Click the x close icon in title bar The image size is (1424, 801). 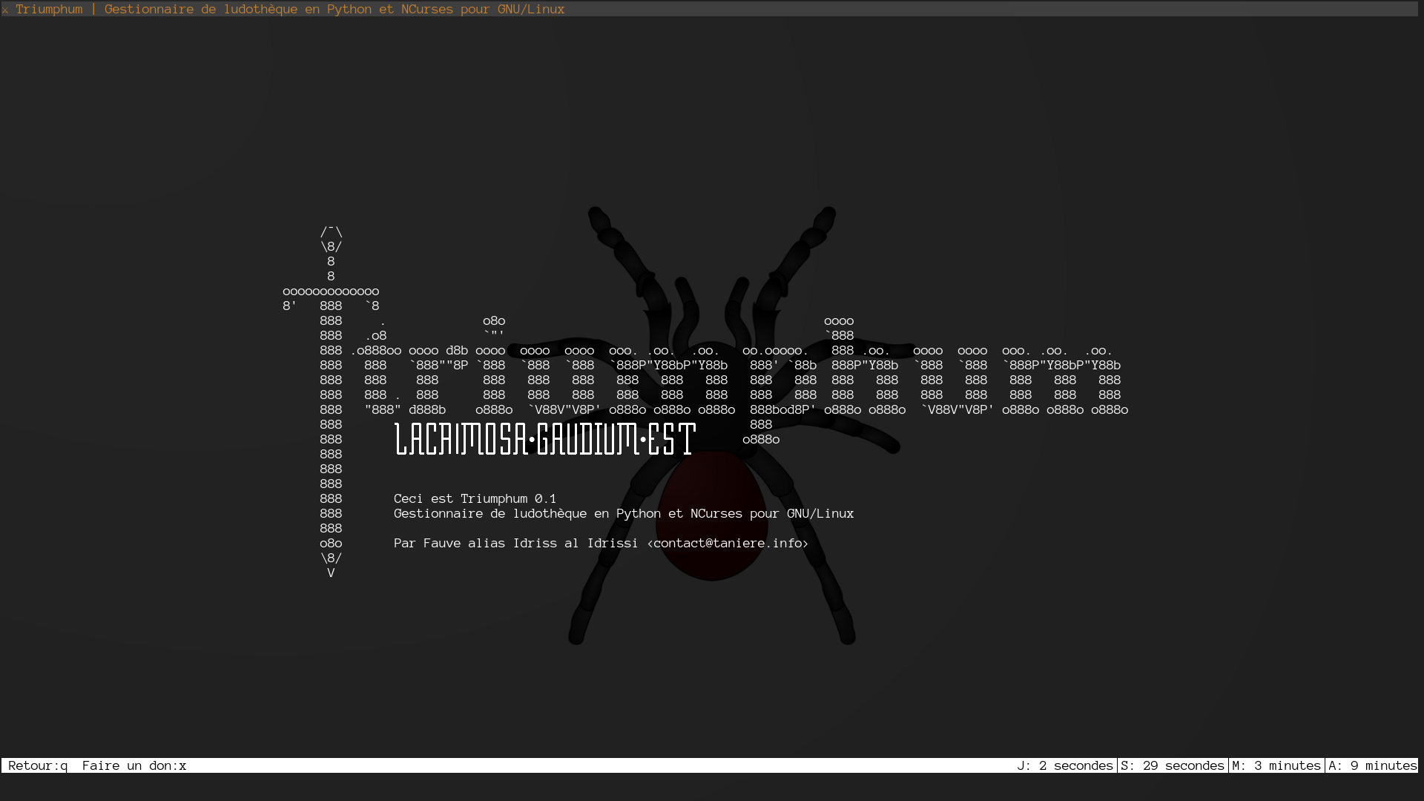(x=5, y=10)
